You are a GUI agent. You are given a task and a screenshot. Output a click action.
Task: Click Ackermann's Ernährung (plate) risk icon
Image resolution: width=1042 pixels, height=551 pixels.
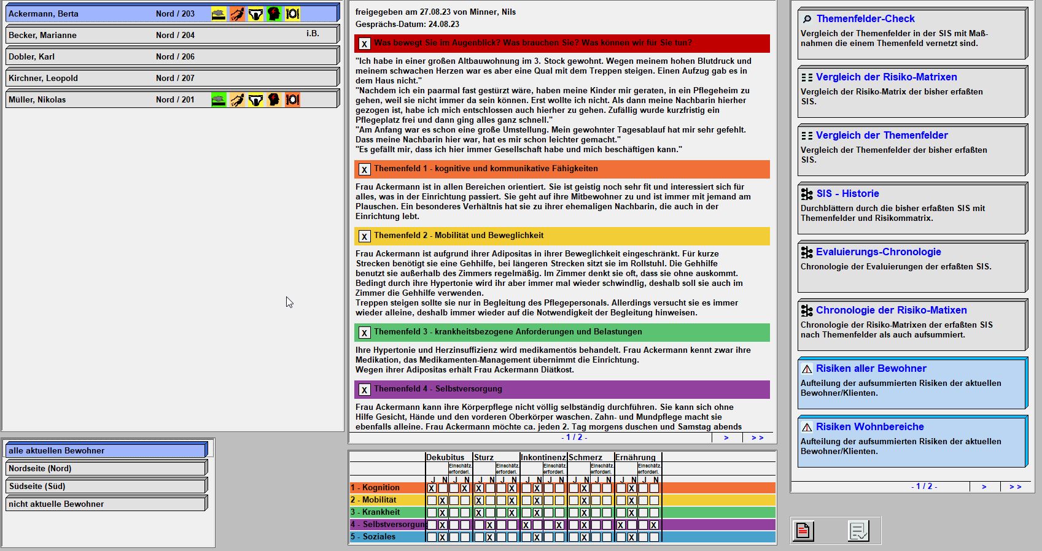[x=293, y=13]
